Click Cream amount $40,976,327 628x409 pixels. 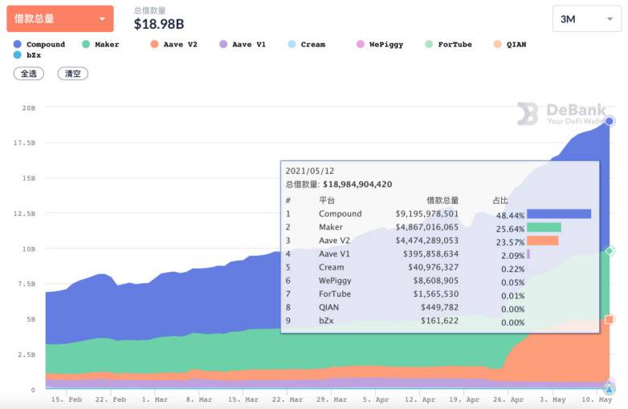point(434,267)
